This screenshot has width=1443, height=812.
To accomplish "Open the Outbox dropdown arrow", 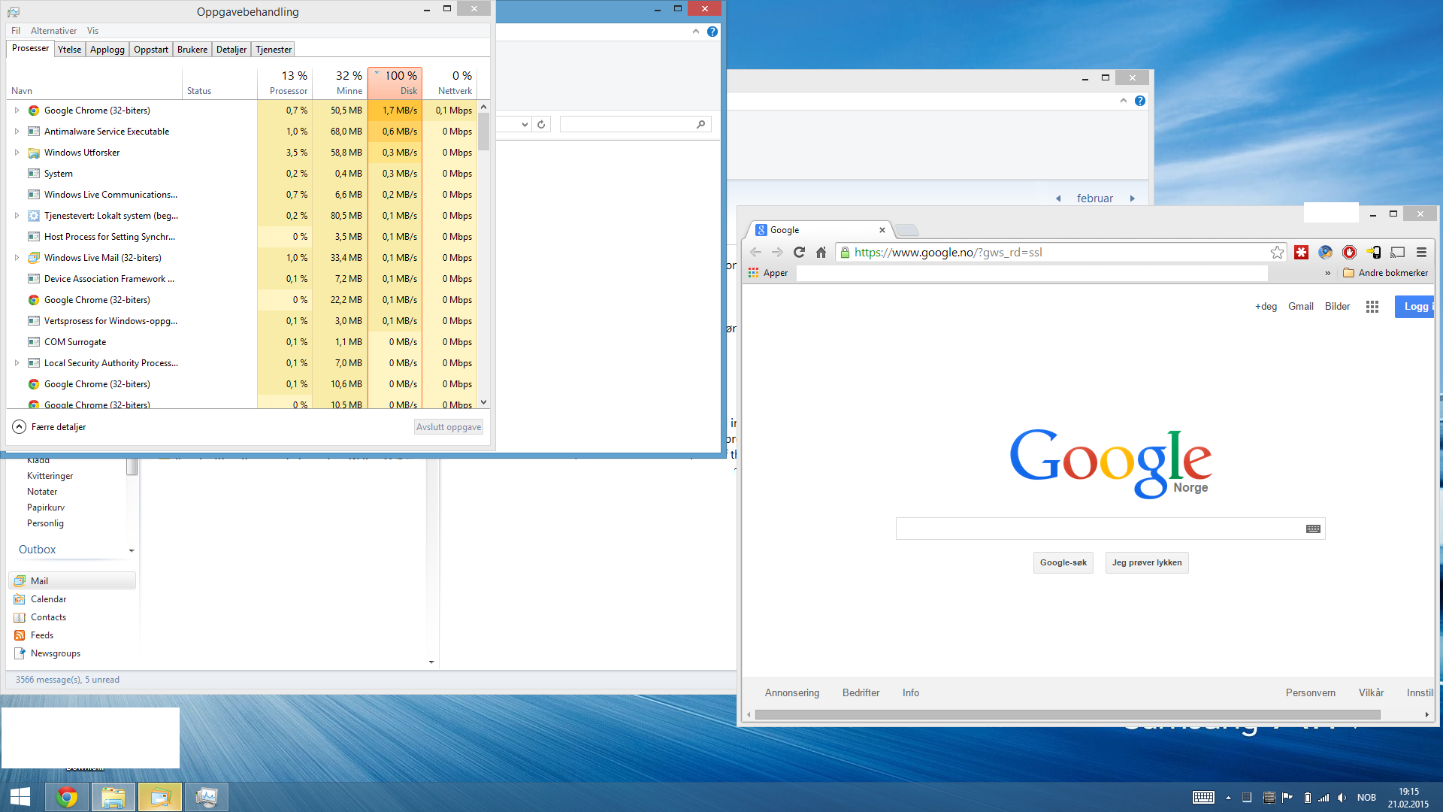I will tap(132, 550).
